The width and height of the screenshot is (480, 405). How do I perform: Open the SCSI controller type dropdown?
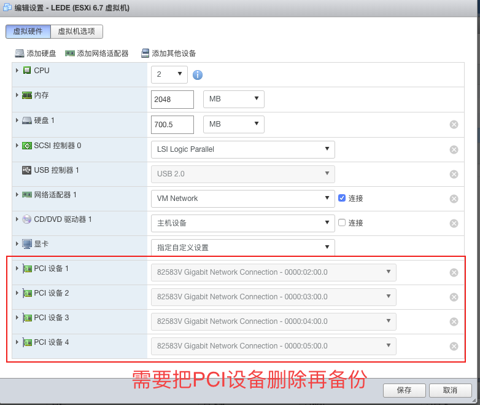point(242,149)
